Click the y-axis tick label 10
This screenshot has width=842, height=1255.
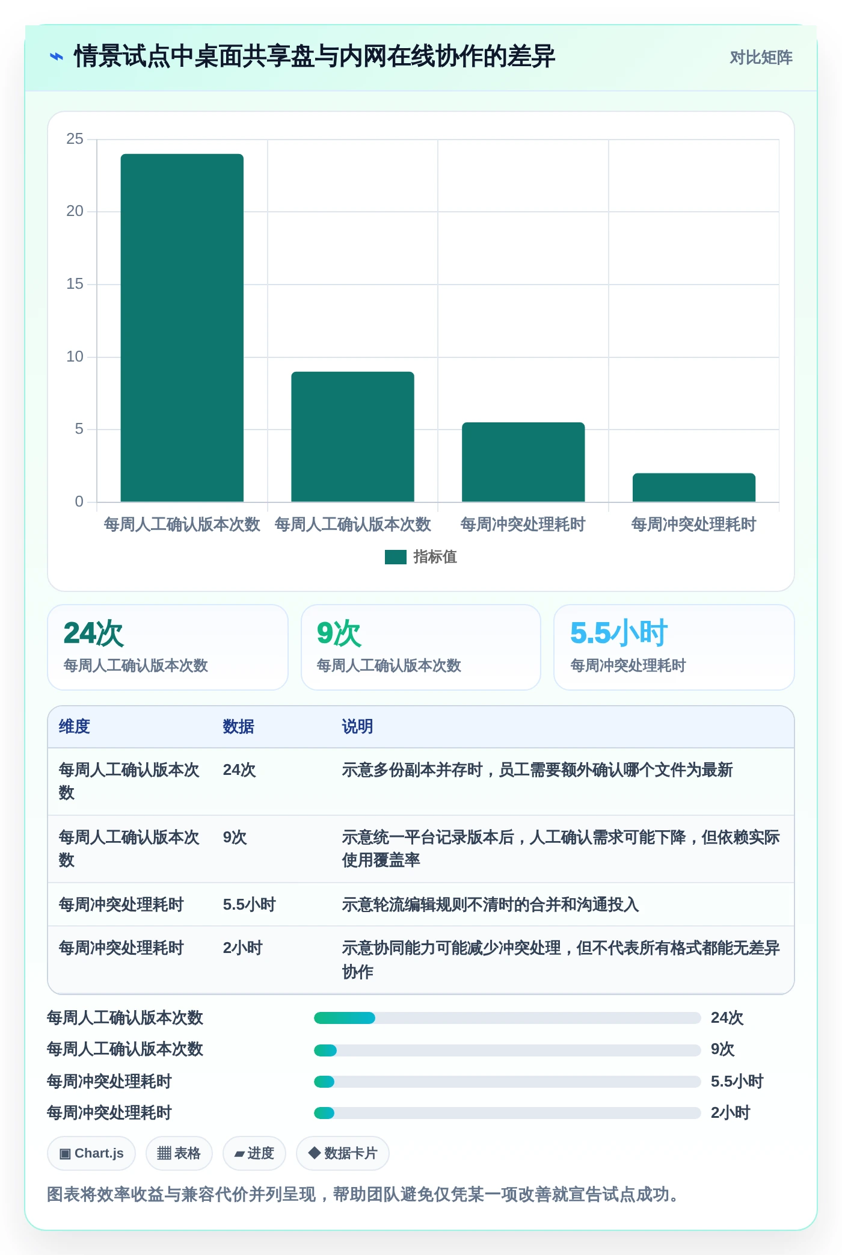click(75, 357)
